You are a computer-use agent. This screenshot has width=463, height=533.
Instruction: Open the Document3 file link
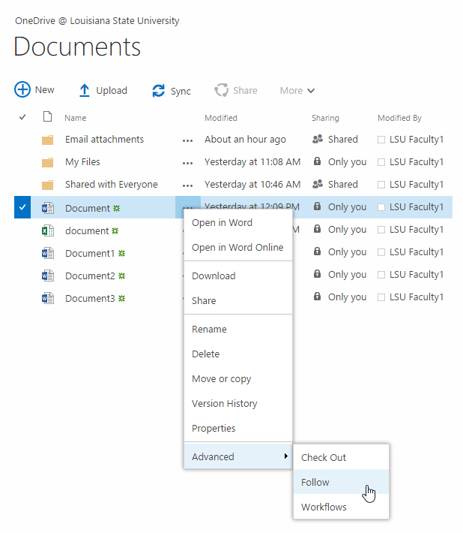tap(90, 298)
